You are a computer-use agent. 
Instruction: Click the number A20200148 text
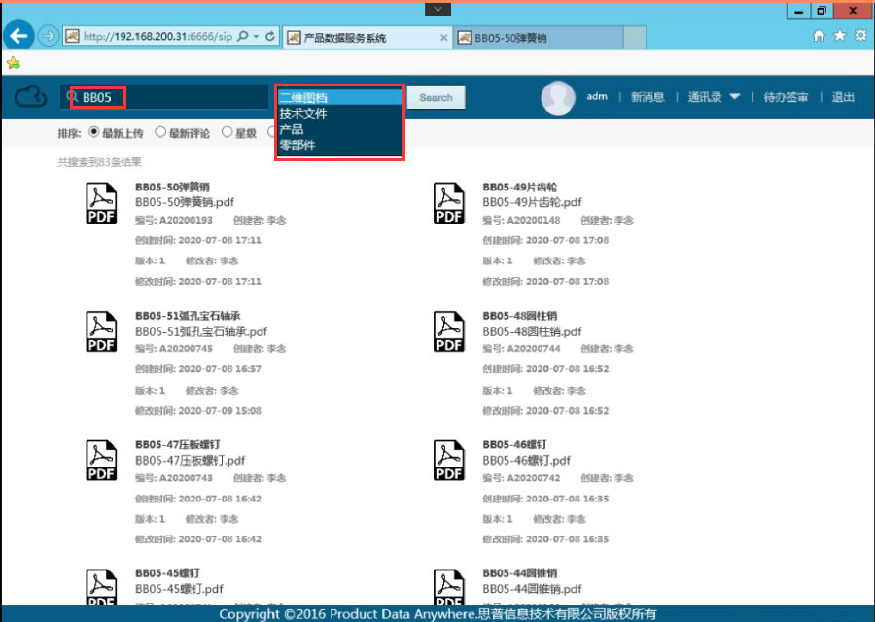(534, 220)
